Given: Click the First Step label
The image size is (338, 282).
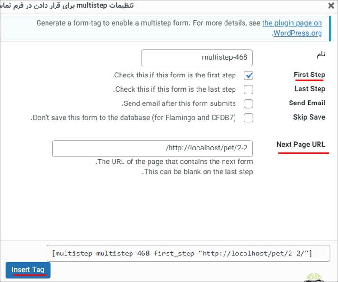Looking at the screenshot, I should (310, 75).
